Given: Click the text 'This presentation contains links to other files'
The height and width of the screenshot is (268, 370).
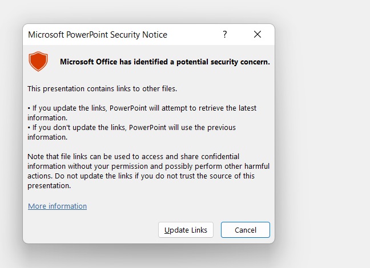Looking at the screenshot, I should pos(102,89).
